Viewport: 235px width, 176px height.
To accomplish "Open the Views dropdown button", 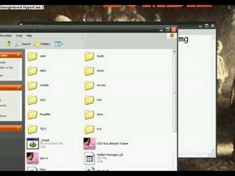I will [x=59, y=44].
